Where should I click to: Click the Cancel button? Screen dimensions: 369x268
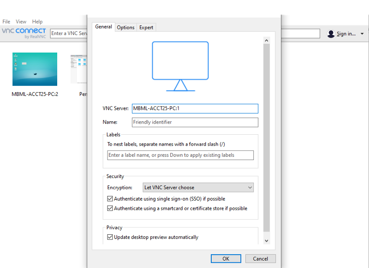click(x=260, y=259)
